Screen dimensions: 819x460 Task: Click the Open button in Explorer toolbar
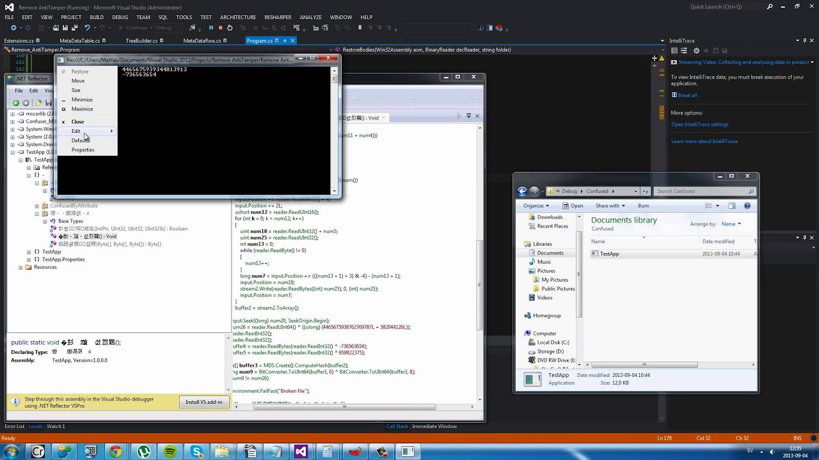point(573,206)
